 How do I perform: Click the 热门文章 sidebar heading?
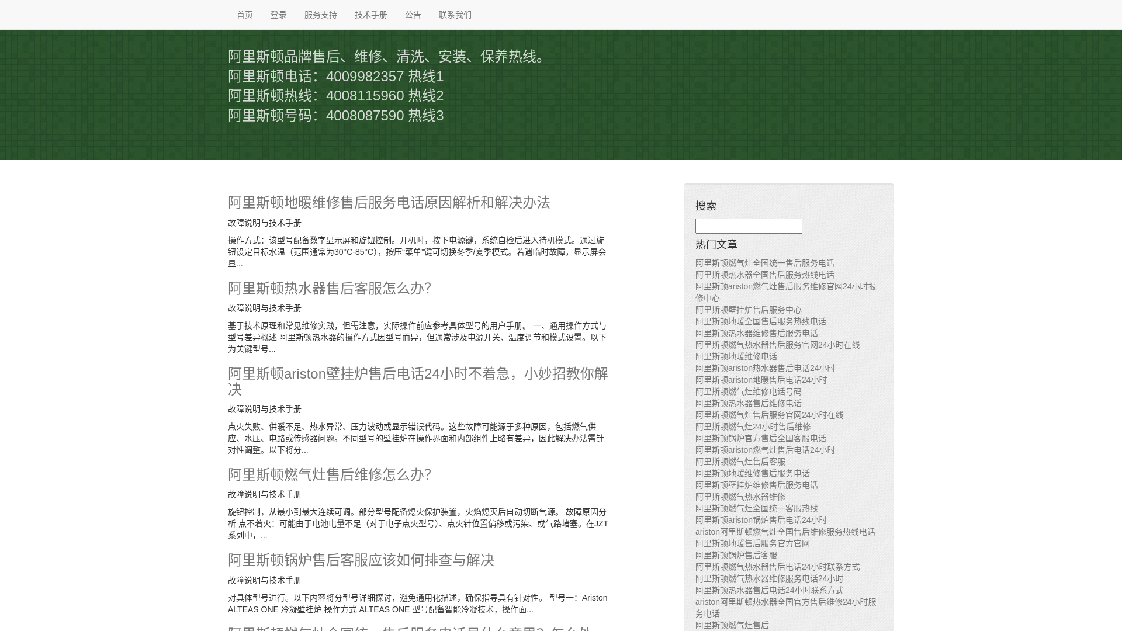[716, 244]
